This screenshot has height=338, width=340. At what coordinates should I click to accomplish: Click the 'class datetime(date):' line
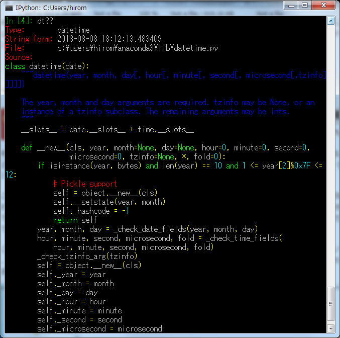(47, 66)
